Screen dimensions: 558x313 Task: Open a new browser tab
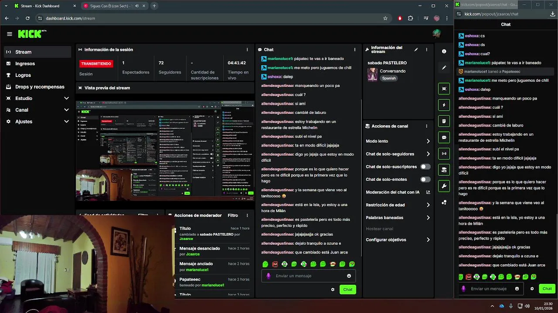click(154, 6)
